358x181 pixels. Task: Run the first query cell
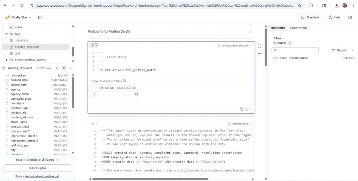click(93, 46)
